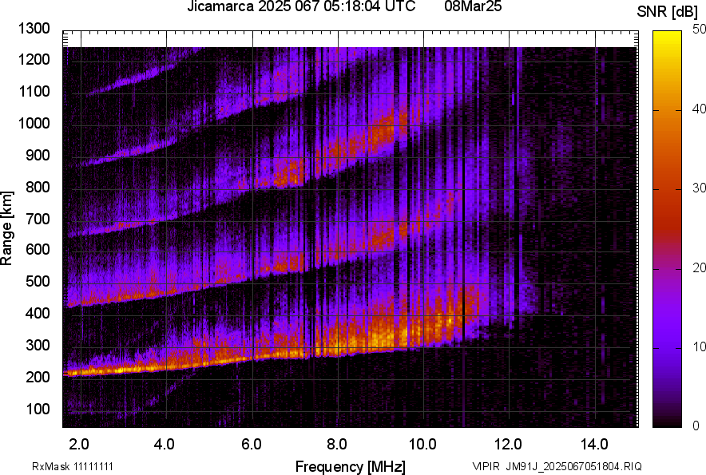
Task: Click the range tick label "500"
Action: click(38, 281)
